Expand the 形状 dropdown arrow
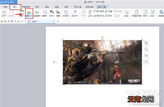The height and width of the screenshot is (107, 164). point(54,16)
